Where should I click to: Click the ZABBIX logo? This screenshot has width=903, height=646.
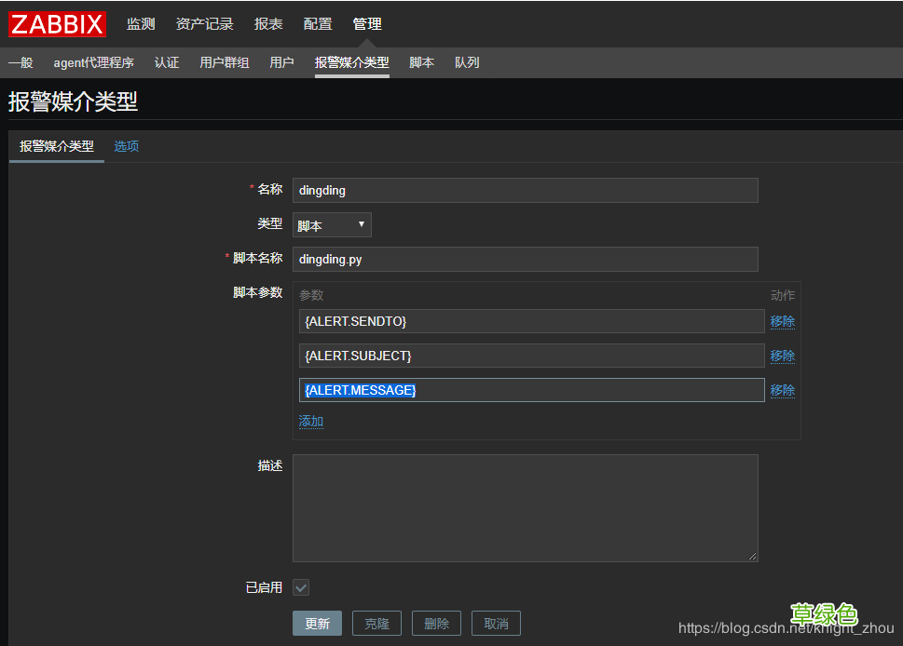(x=56, y=23)
